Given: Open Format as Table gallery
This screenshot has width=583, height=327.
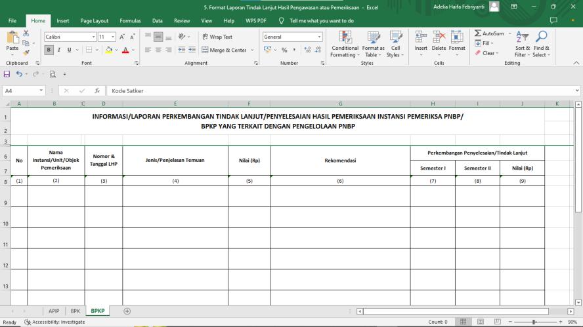Looking at the screenshot, I should [x=373, y=44].
